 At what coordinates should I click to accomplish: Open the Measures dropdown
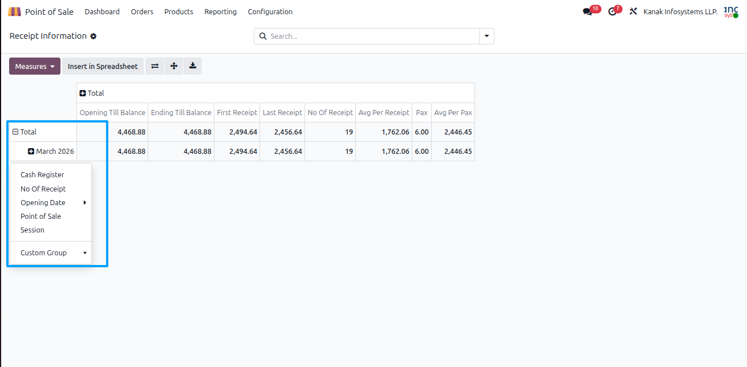click(35, 66)
